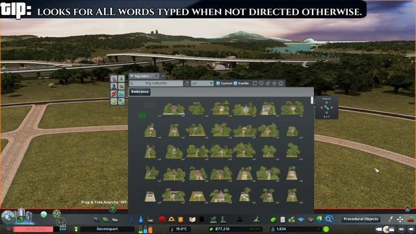Image resolution: width=416 pixels, height=234 pixels.
Task: Click the RCI demand bars
Action: tap(146, 229)
